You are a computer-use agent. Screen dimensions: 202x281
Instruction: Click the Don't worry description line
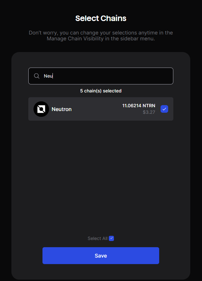tap(101, 33)
